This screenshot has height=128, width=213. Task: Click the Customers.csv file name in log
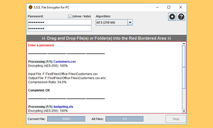pyautogui.click(x=65, y=62)
